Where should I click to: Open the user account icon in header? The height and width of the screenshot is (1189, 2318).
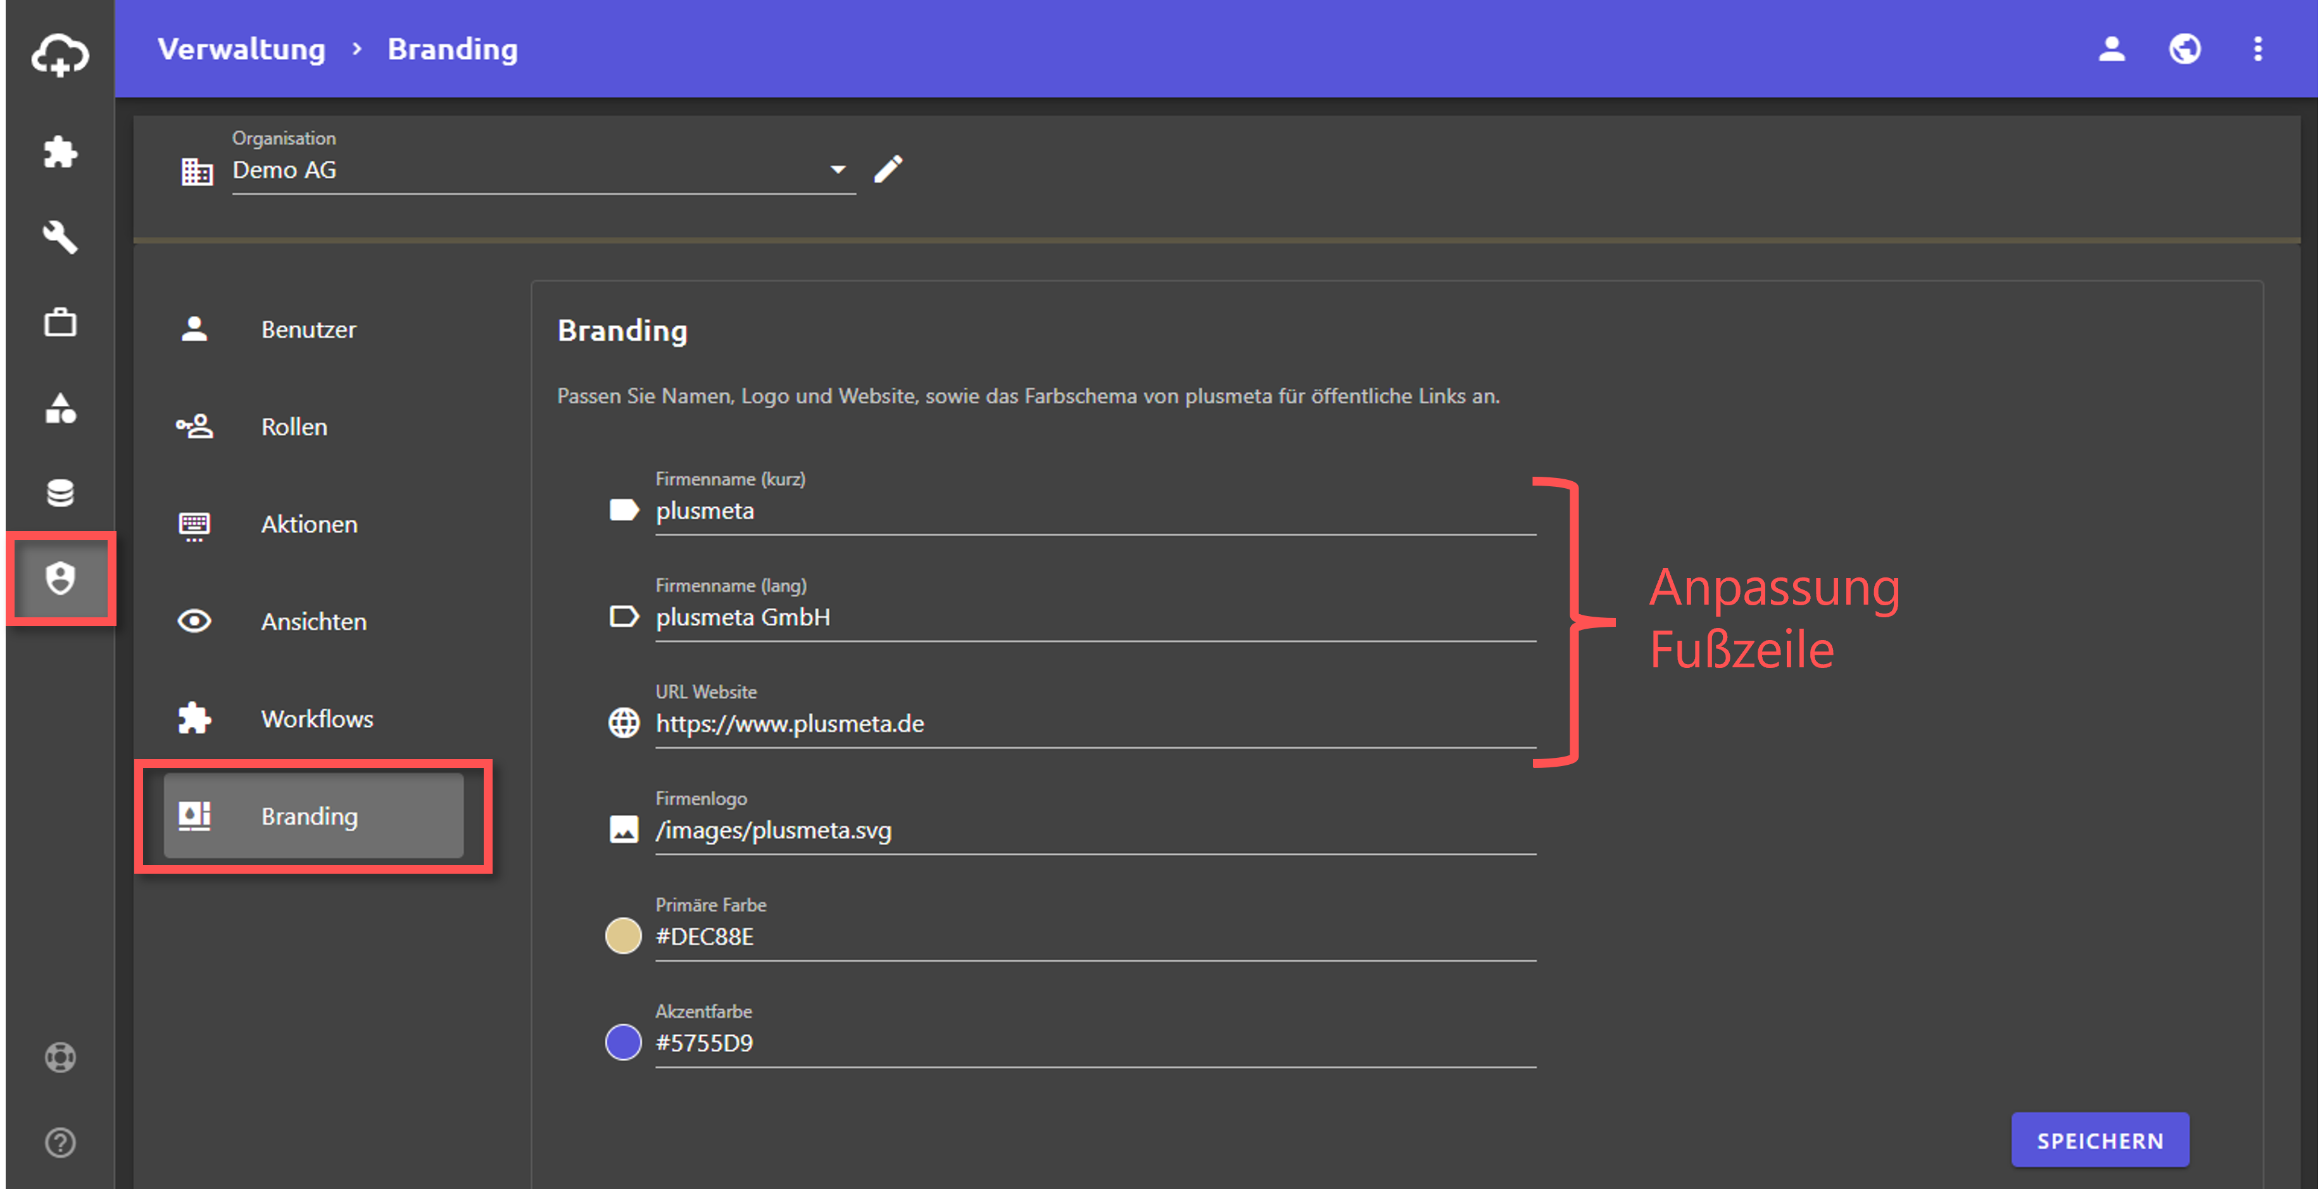(x=2111, y=49)
